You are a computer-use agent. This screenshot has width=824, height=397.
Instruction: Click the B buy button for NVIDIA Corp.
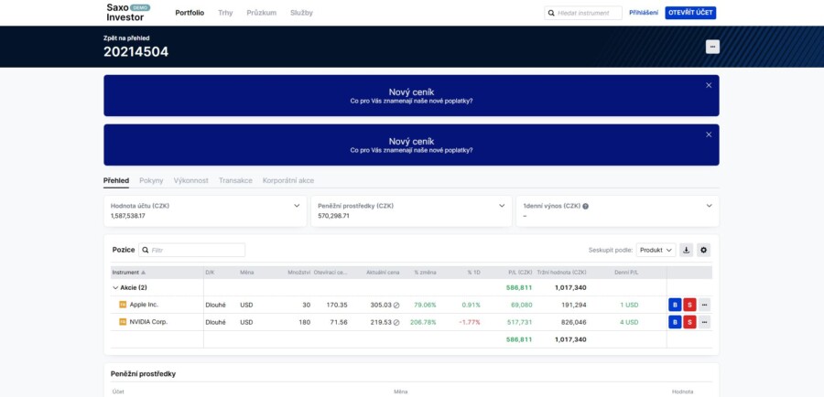(x=675, y=322)
